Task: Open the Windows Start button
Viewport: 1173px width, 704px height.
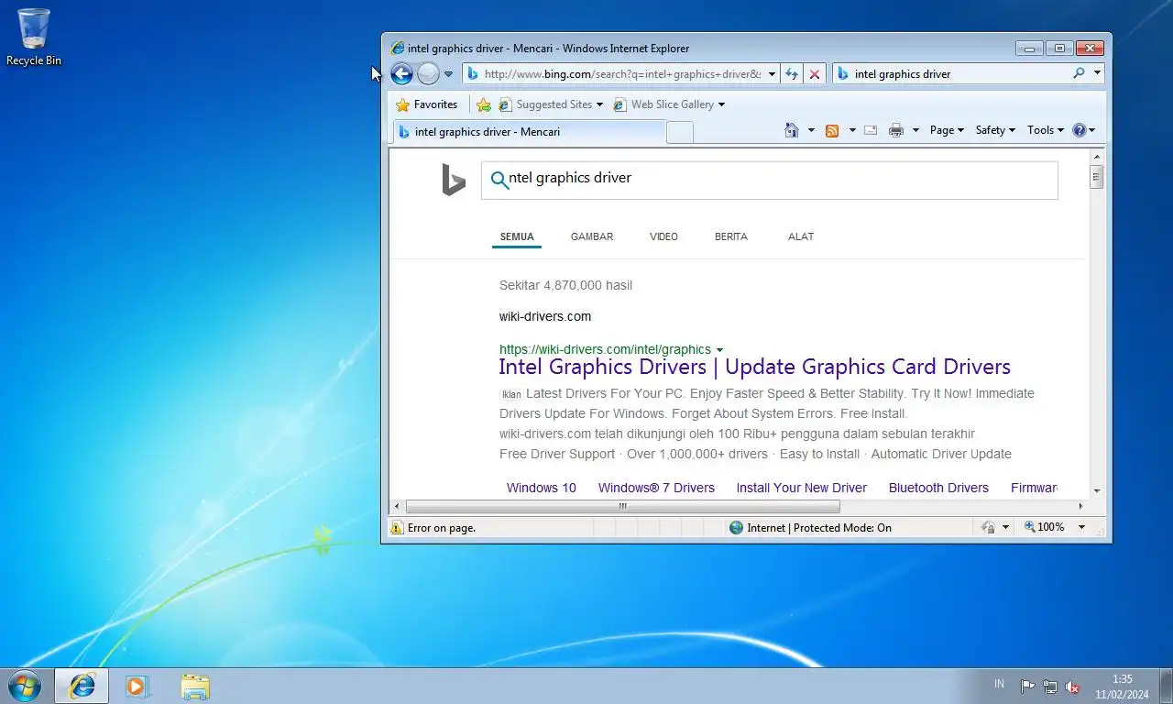Action: coord(25,686)
